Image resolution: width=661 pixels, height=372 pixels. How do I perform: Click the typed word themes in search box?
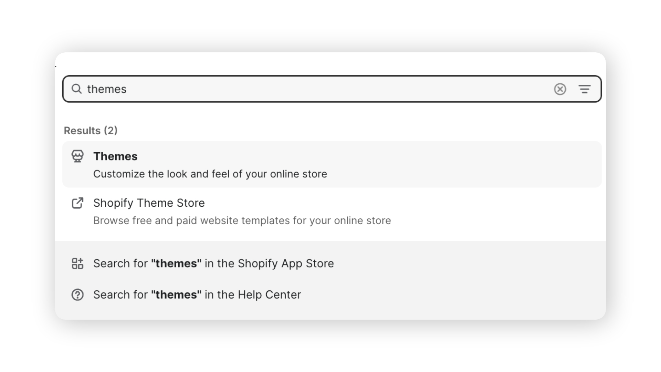[x=107, y=89]
